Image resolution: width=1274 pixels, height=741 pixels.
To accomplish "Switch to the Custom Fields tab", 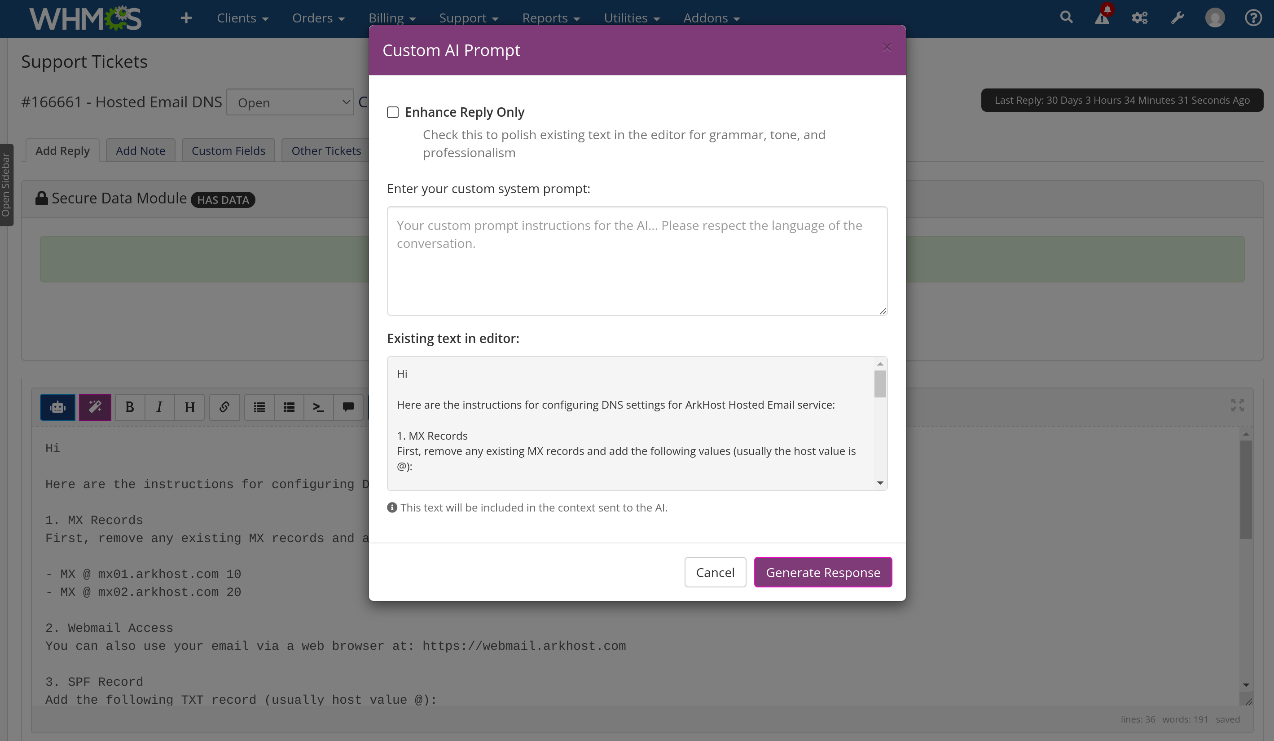I will 228,151.
